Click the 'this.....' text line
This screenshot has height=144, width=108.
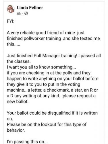pyautogui.click(x=14, y=44)
